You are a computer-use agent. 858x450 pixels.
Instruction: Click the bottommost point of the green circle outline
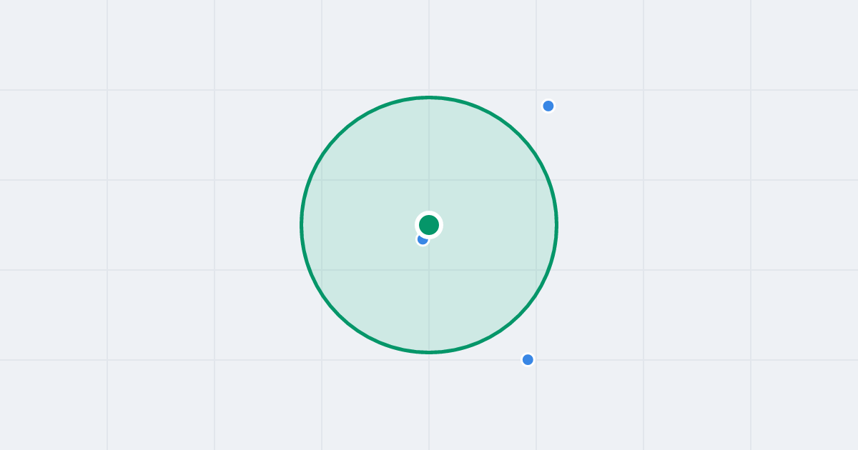429,352
